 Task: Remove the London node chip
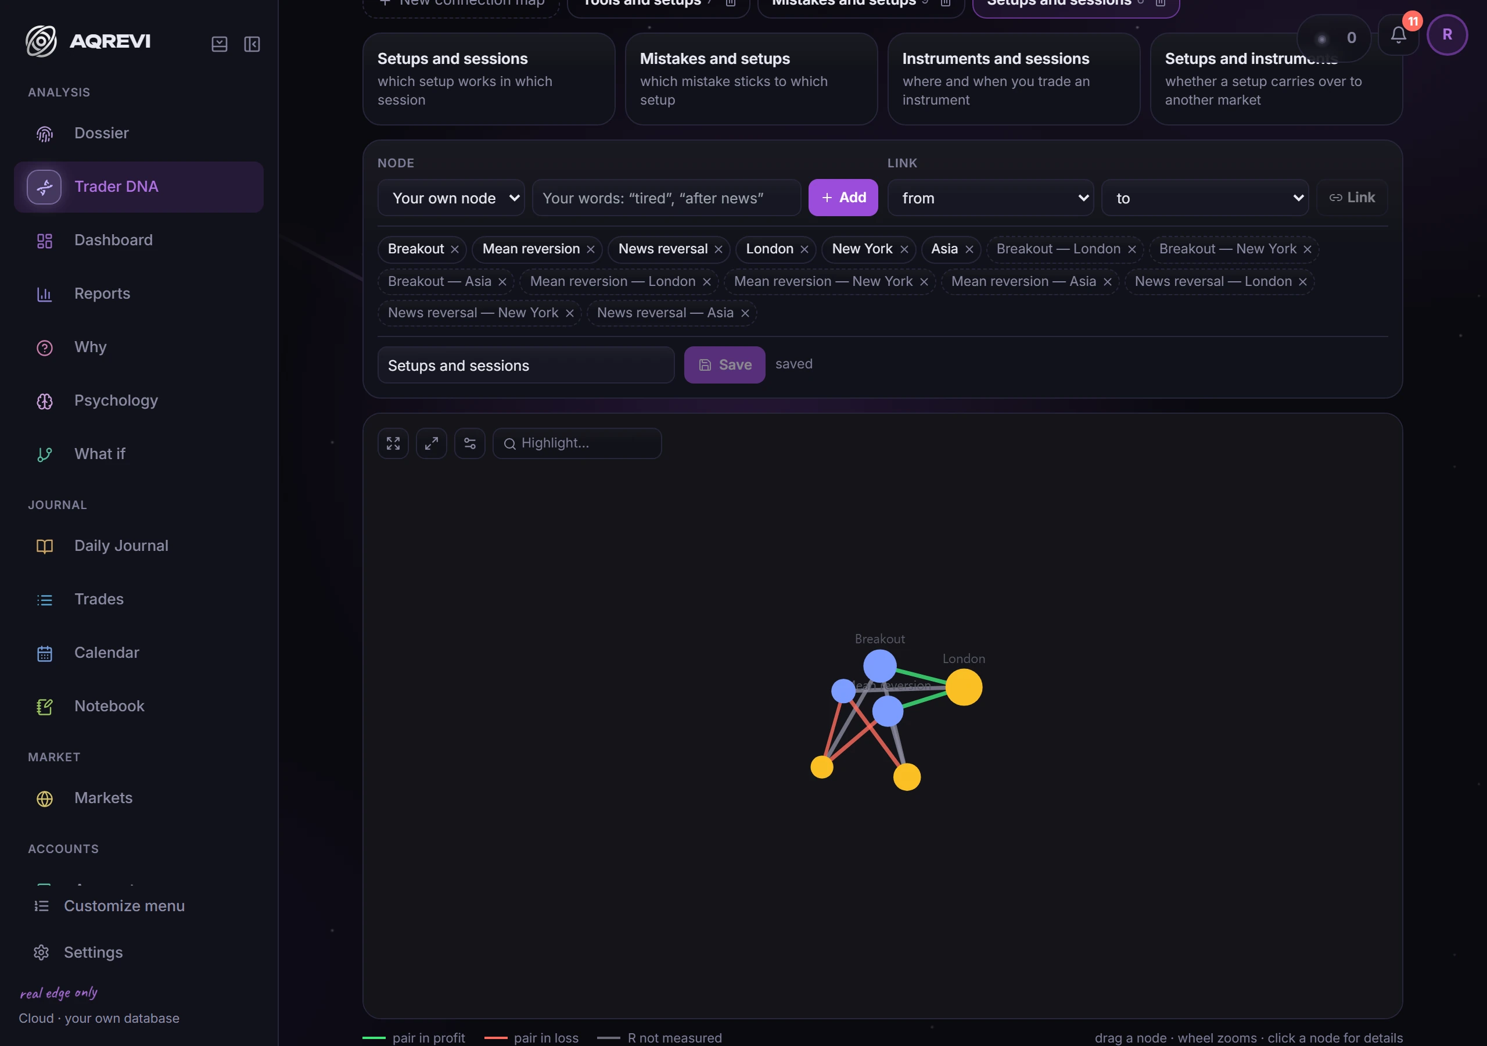804,249
